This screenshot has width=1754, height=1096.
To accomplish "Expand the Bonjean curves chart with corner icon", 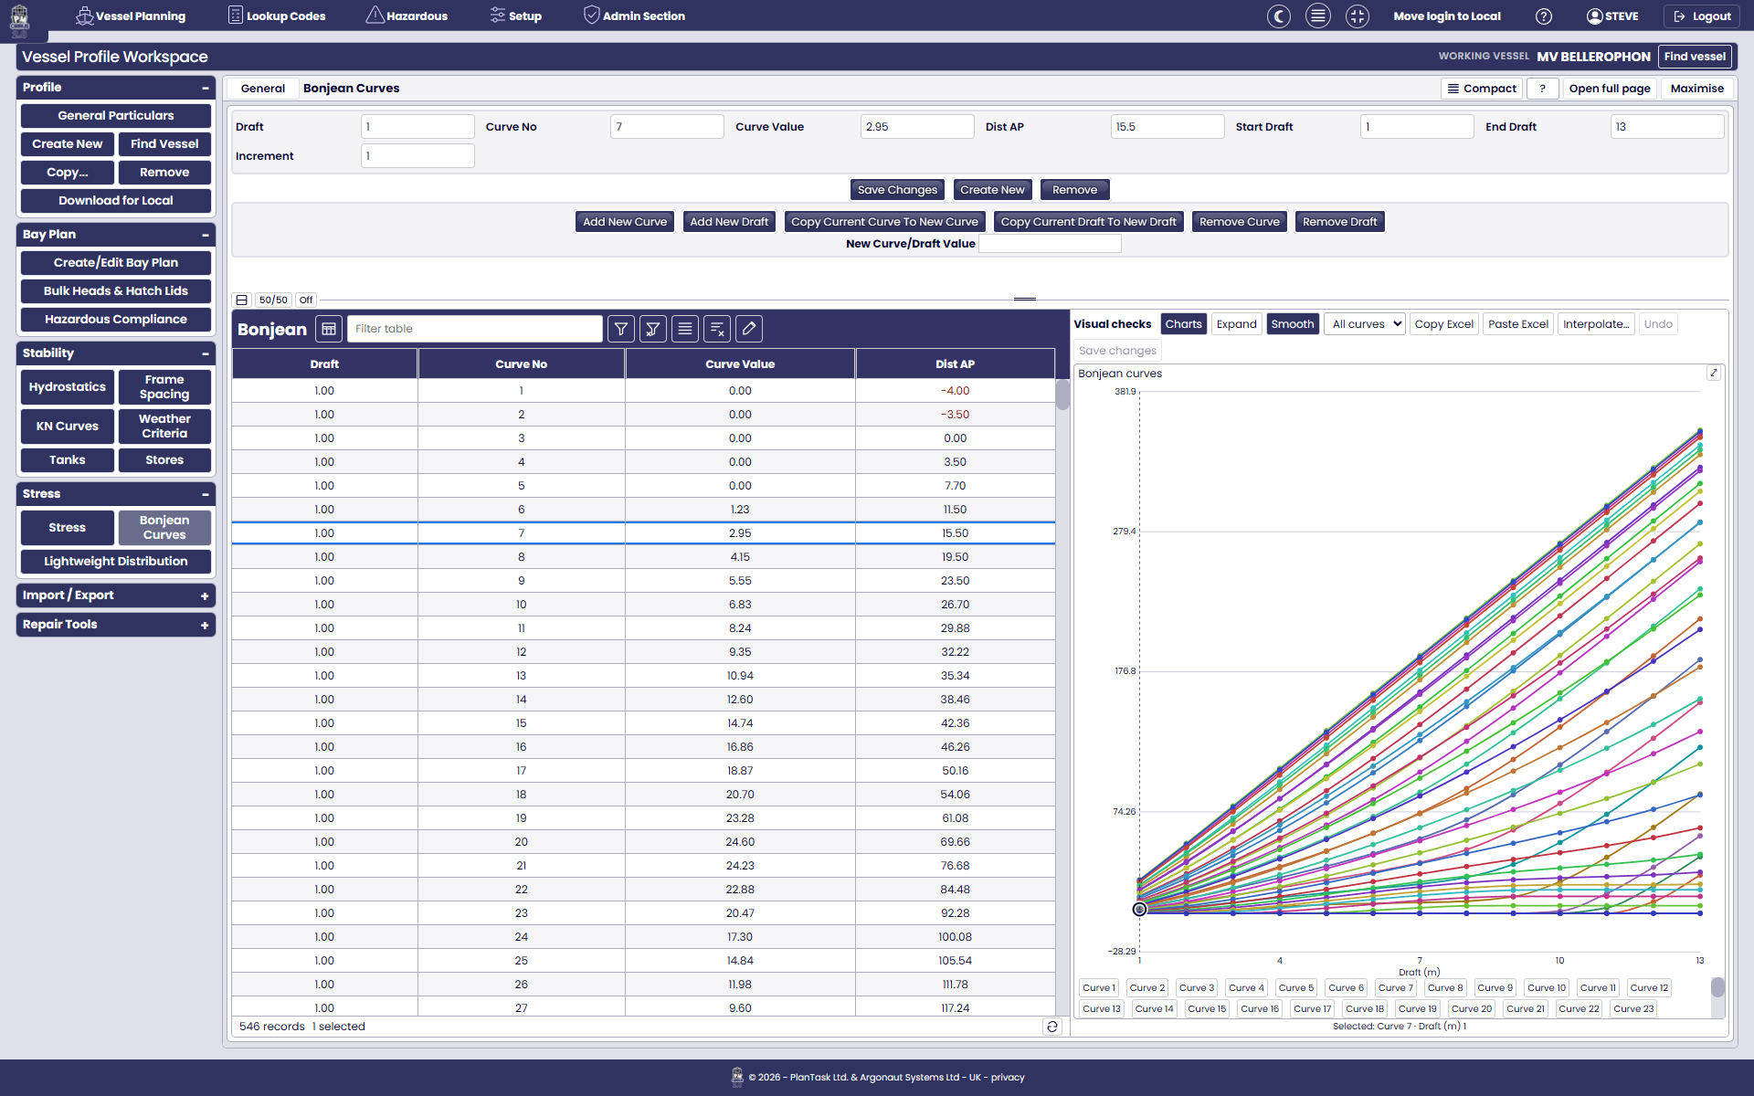I will (x=1714, y=373).
